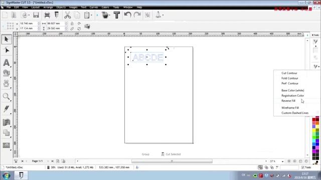Click the paint bucket fill icon in toolbar

coord(105,15)
